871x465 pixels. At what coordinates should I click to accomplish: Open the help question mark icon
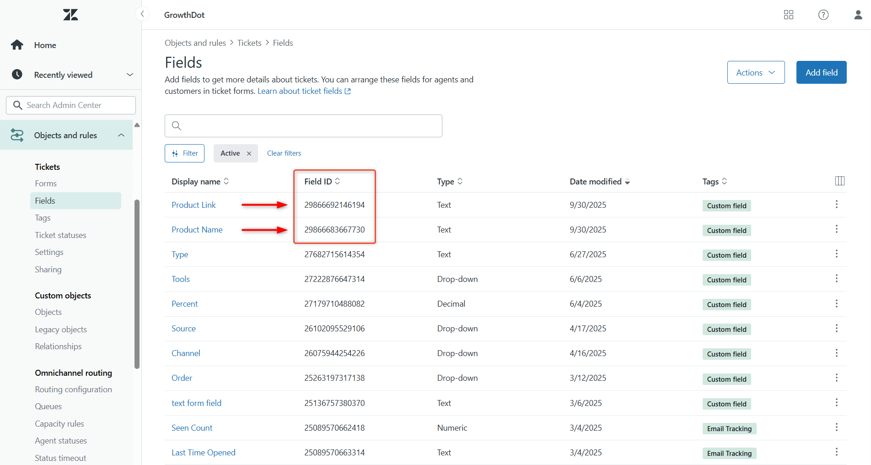(x=823, y=15)
